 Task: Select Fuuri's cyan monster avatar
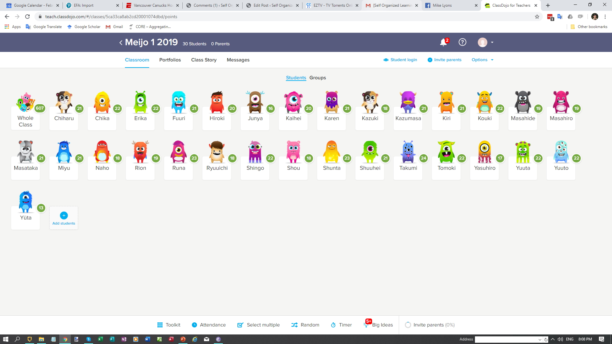(x=178, y=102)
